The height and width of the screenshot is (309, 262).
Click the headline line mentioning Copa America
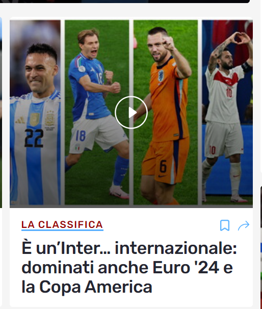click(x=87, y=287)
